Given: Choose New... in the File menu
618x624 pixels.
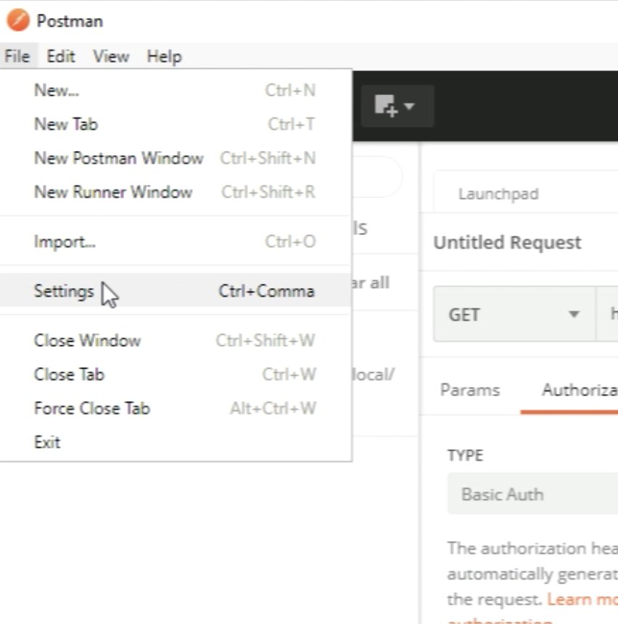Looking at the screenshot, I should point(57,91).
